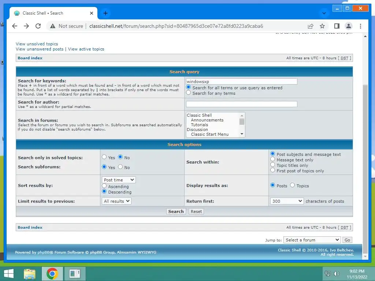Viewport: 375px width, 281px height.
Task: Select 'Search for any terms' option
Action: point(189,93)
